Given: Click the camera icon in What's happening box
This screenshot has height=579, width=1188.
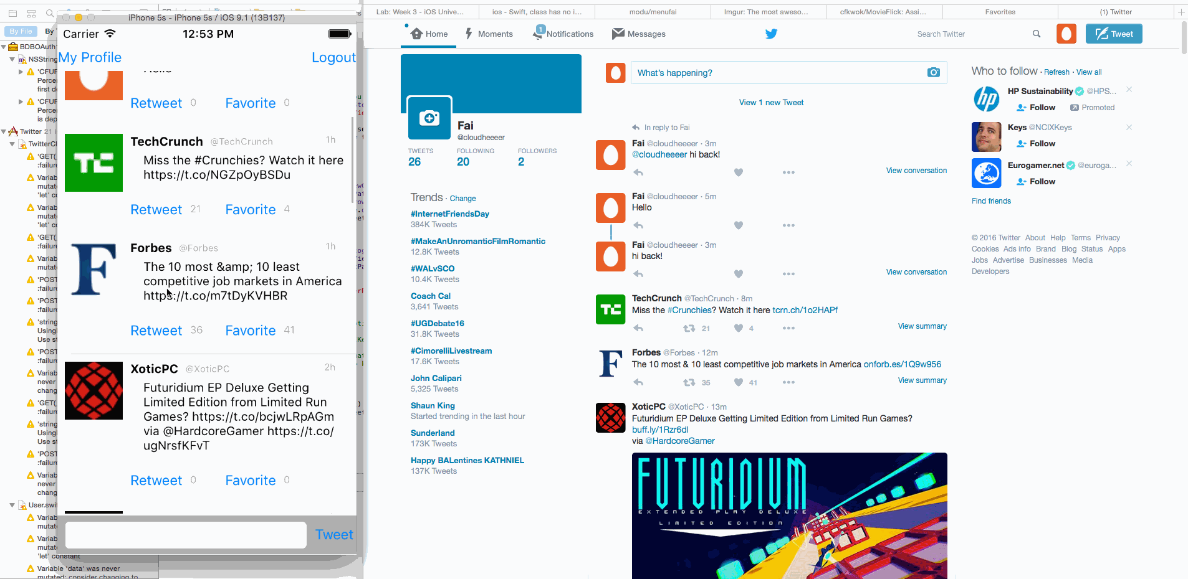Looking at the screenshot, I should point(934,72).
